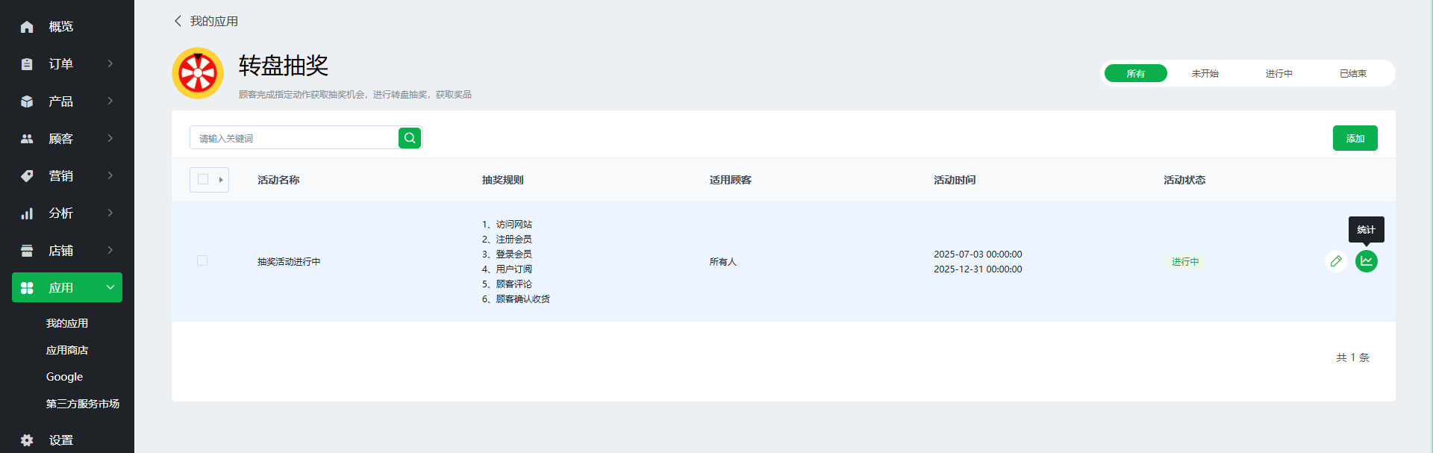This screenshot has height=453, width=1433.
Task: Click the pencil edit icon for the activity
Action: coord(1336,261)
